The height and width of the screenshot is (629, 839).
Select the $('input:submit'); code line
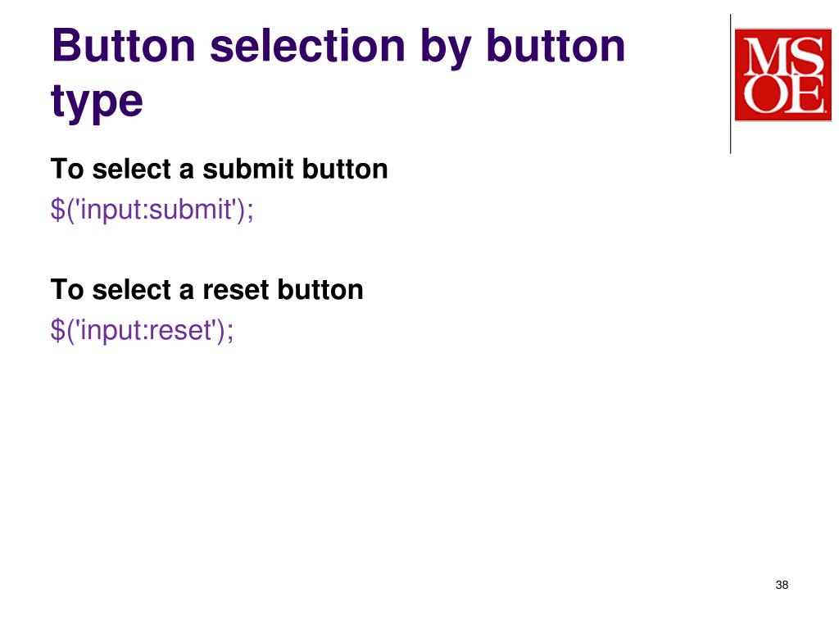tap(152, 209)
